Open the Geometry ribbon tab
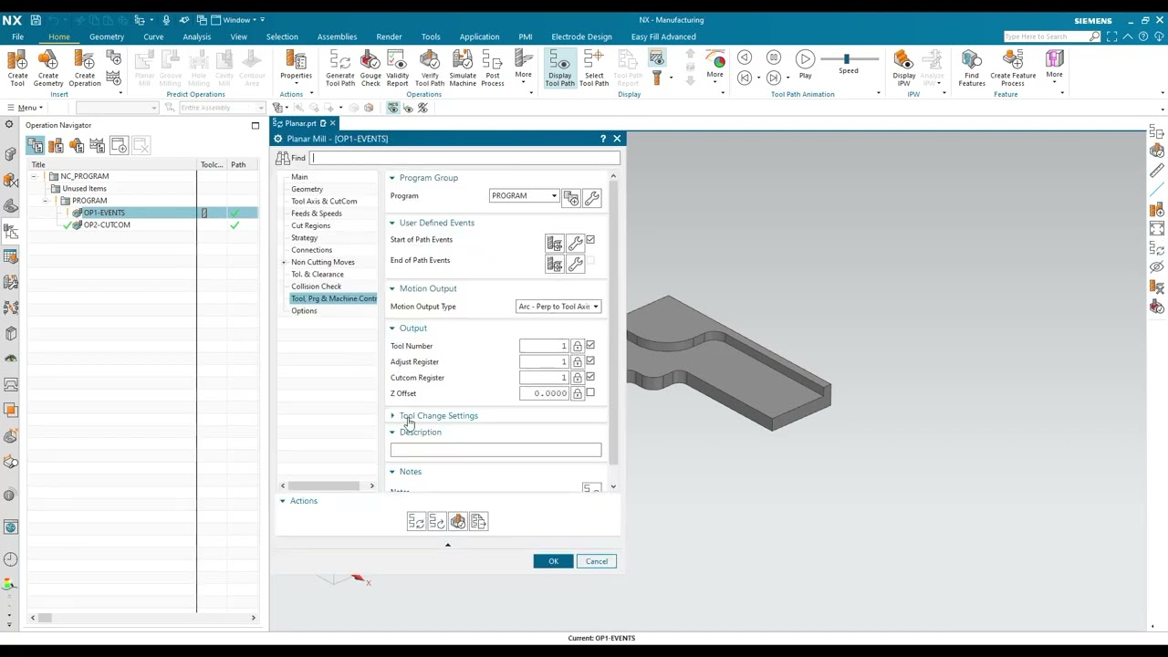Screen dimensions: 1168x657 [x=107, y=36]
